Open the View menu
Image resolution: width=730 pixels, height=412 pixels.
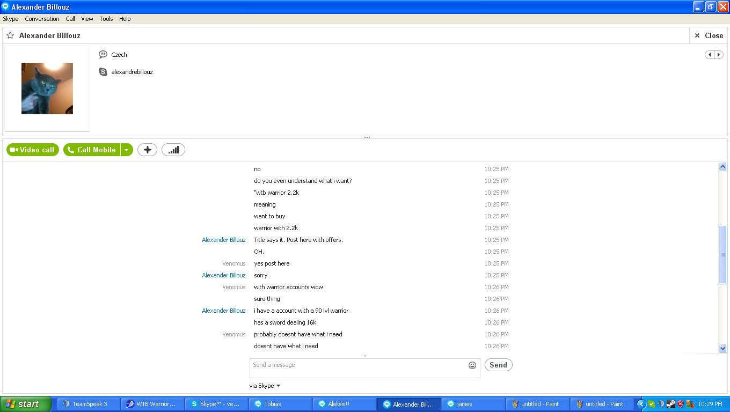click(87, 19)
